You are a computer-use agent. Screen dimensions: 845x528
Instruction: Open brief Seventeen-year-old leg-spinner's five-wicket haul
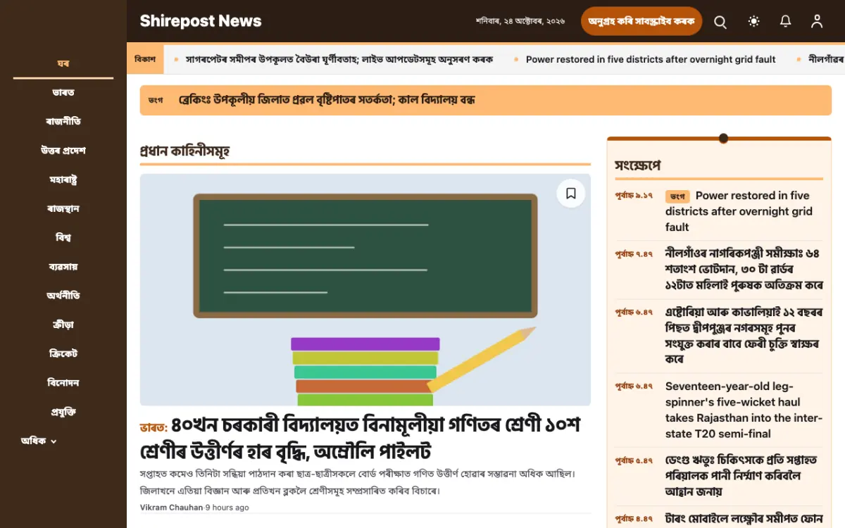coord(744,410)
